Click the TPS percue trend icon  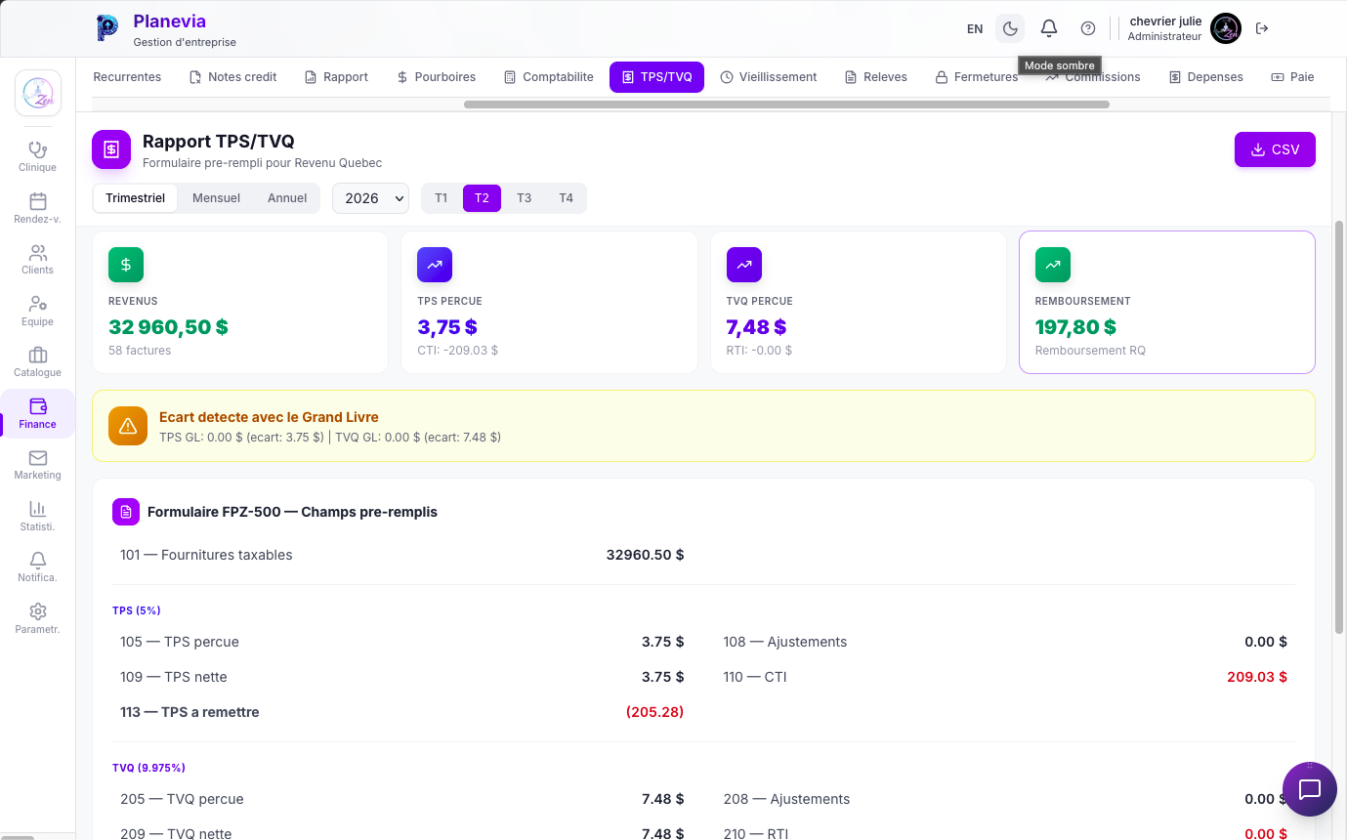click(435, 265)
